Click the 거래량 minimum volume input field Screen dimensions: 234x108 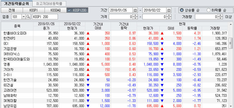tap(207, 17)
